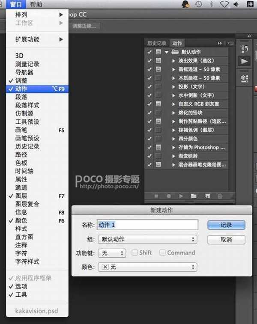Screen dimensions: 257x324
Task: Toggle checkmark for 淡出效果（选区） action
Action: (149, 61)
